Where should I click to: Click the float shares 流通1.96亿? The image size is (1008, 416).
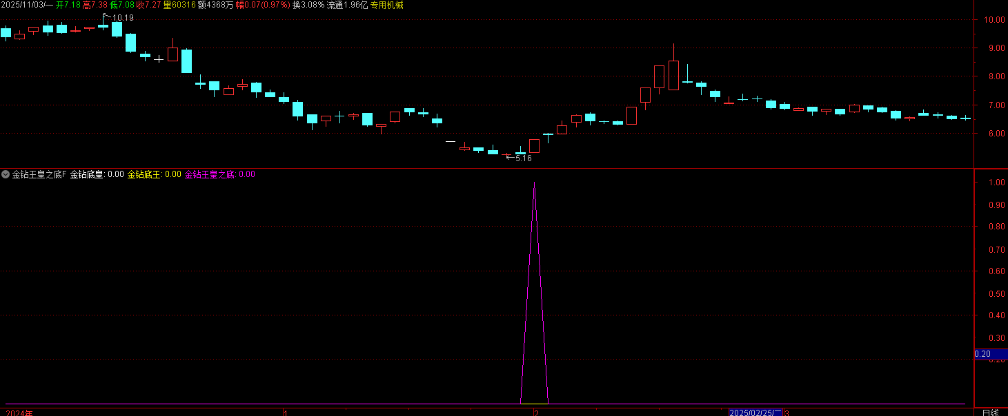pos(347,5)
